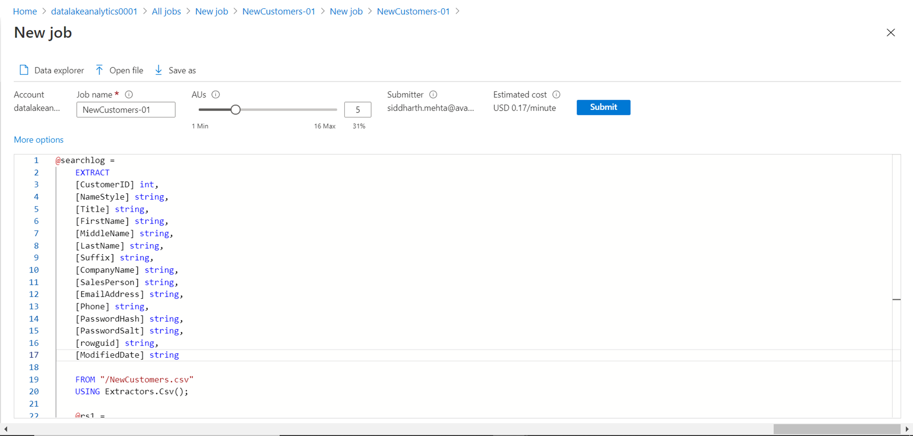Click line number 10 in the gutter

pos(34,270)
